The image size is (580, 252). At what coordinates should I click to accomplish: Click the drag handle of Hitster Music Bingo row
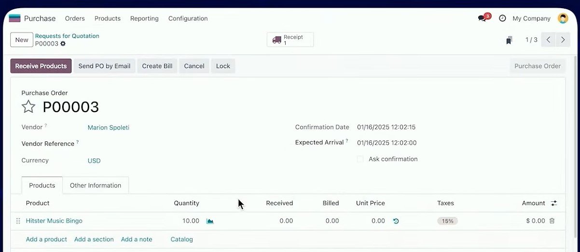(x=18, y=221)
